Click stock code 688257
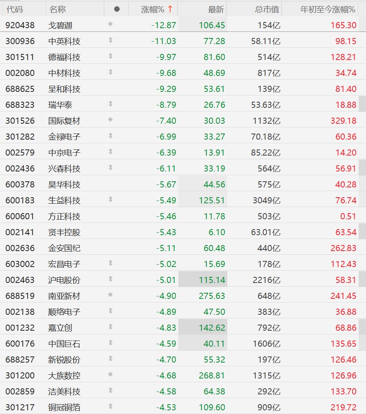This screenshot has height=414, width=366. 20,359
